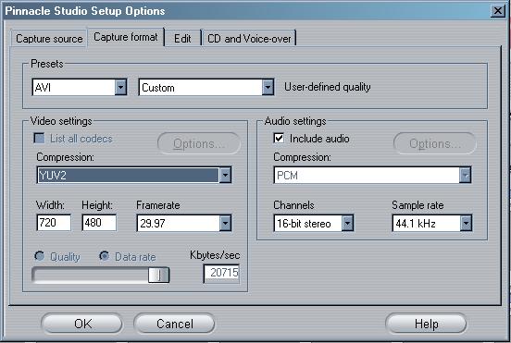
Task: Select the Capture format tab
Action: (126, 37)
